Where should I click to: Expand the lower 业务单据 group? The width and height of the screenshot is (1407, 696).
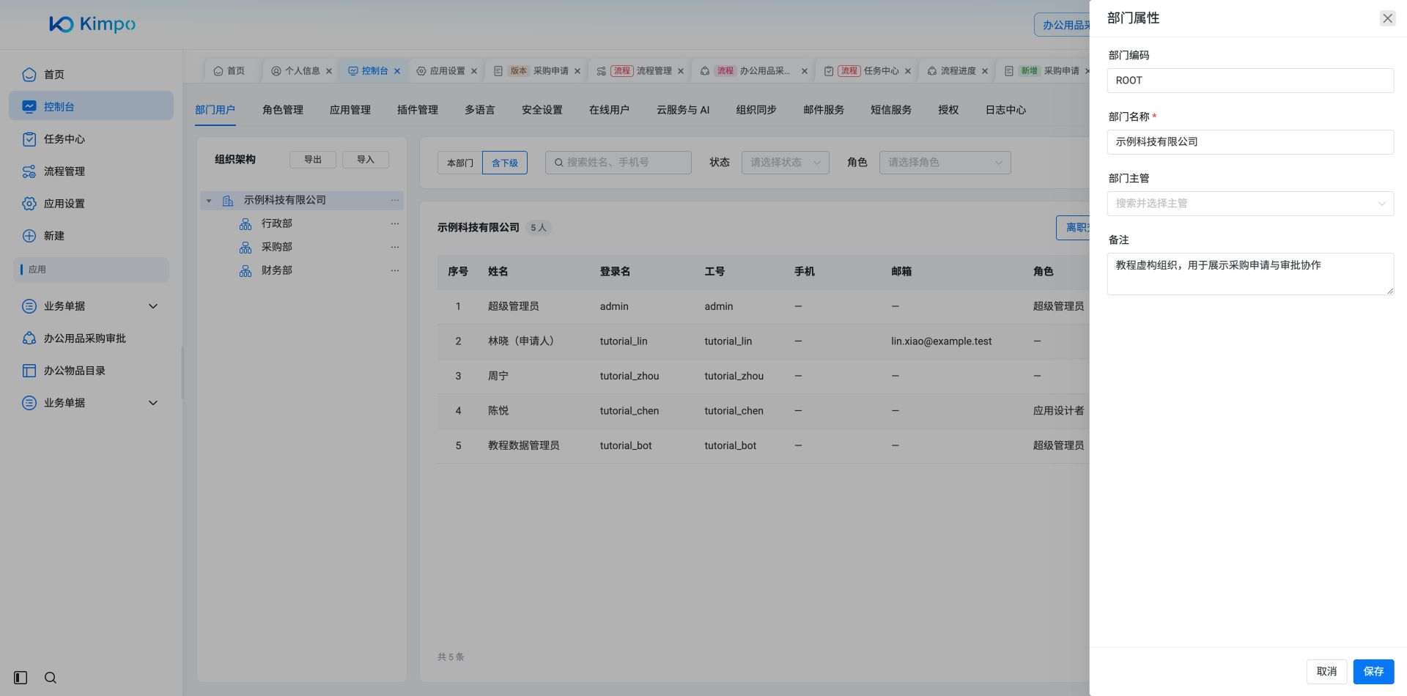[x=153, y=402]
